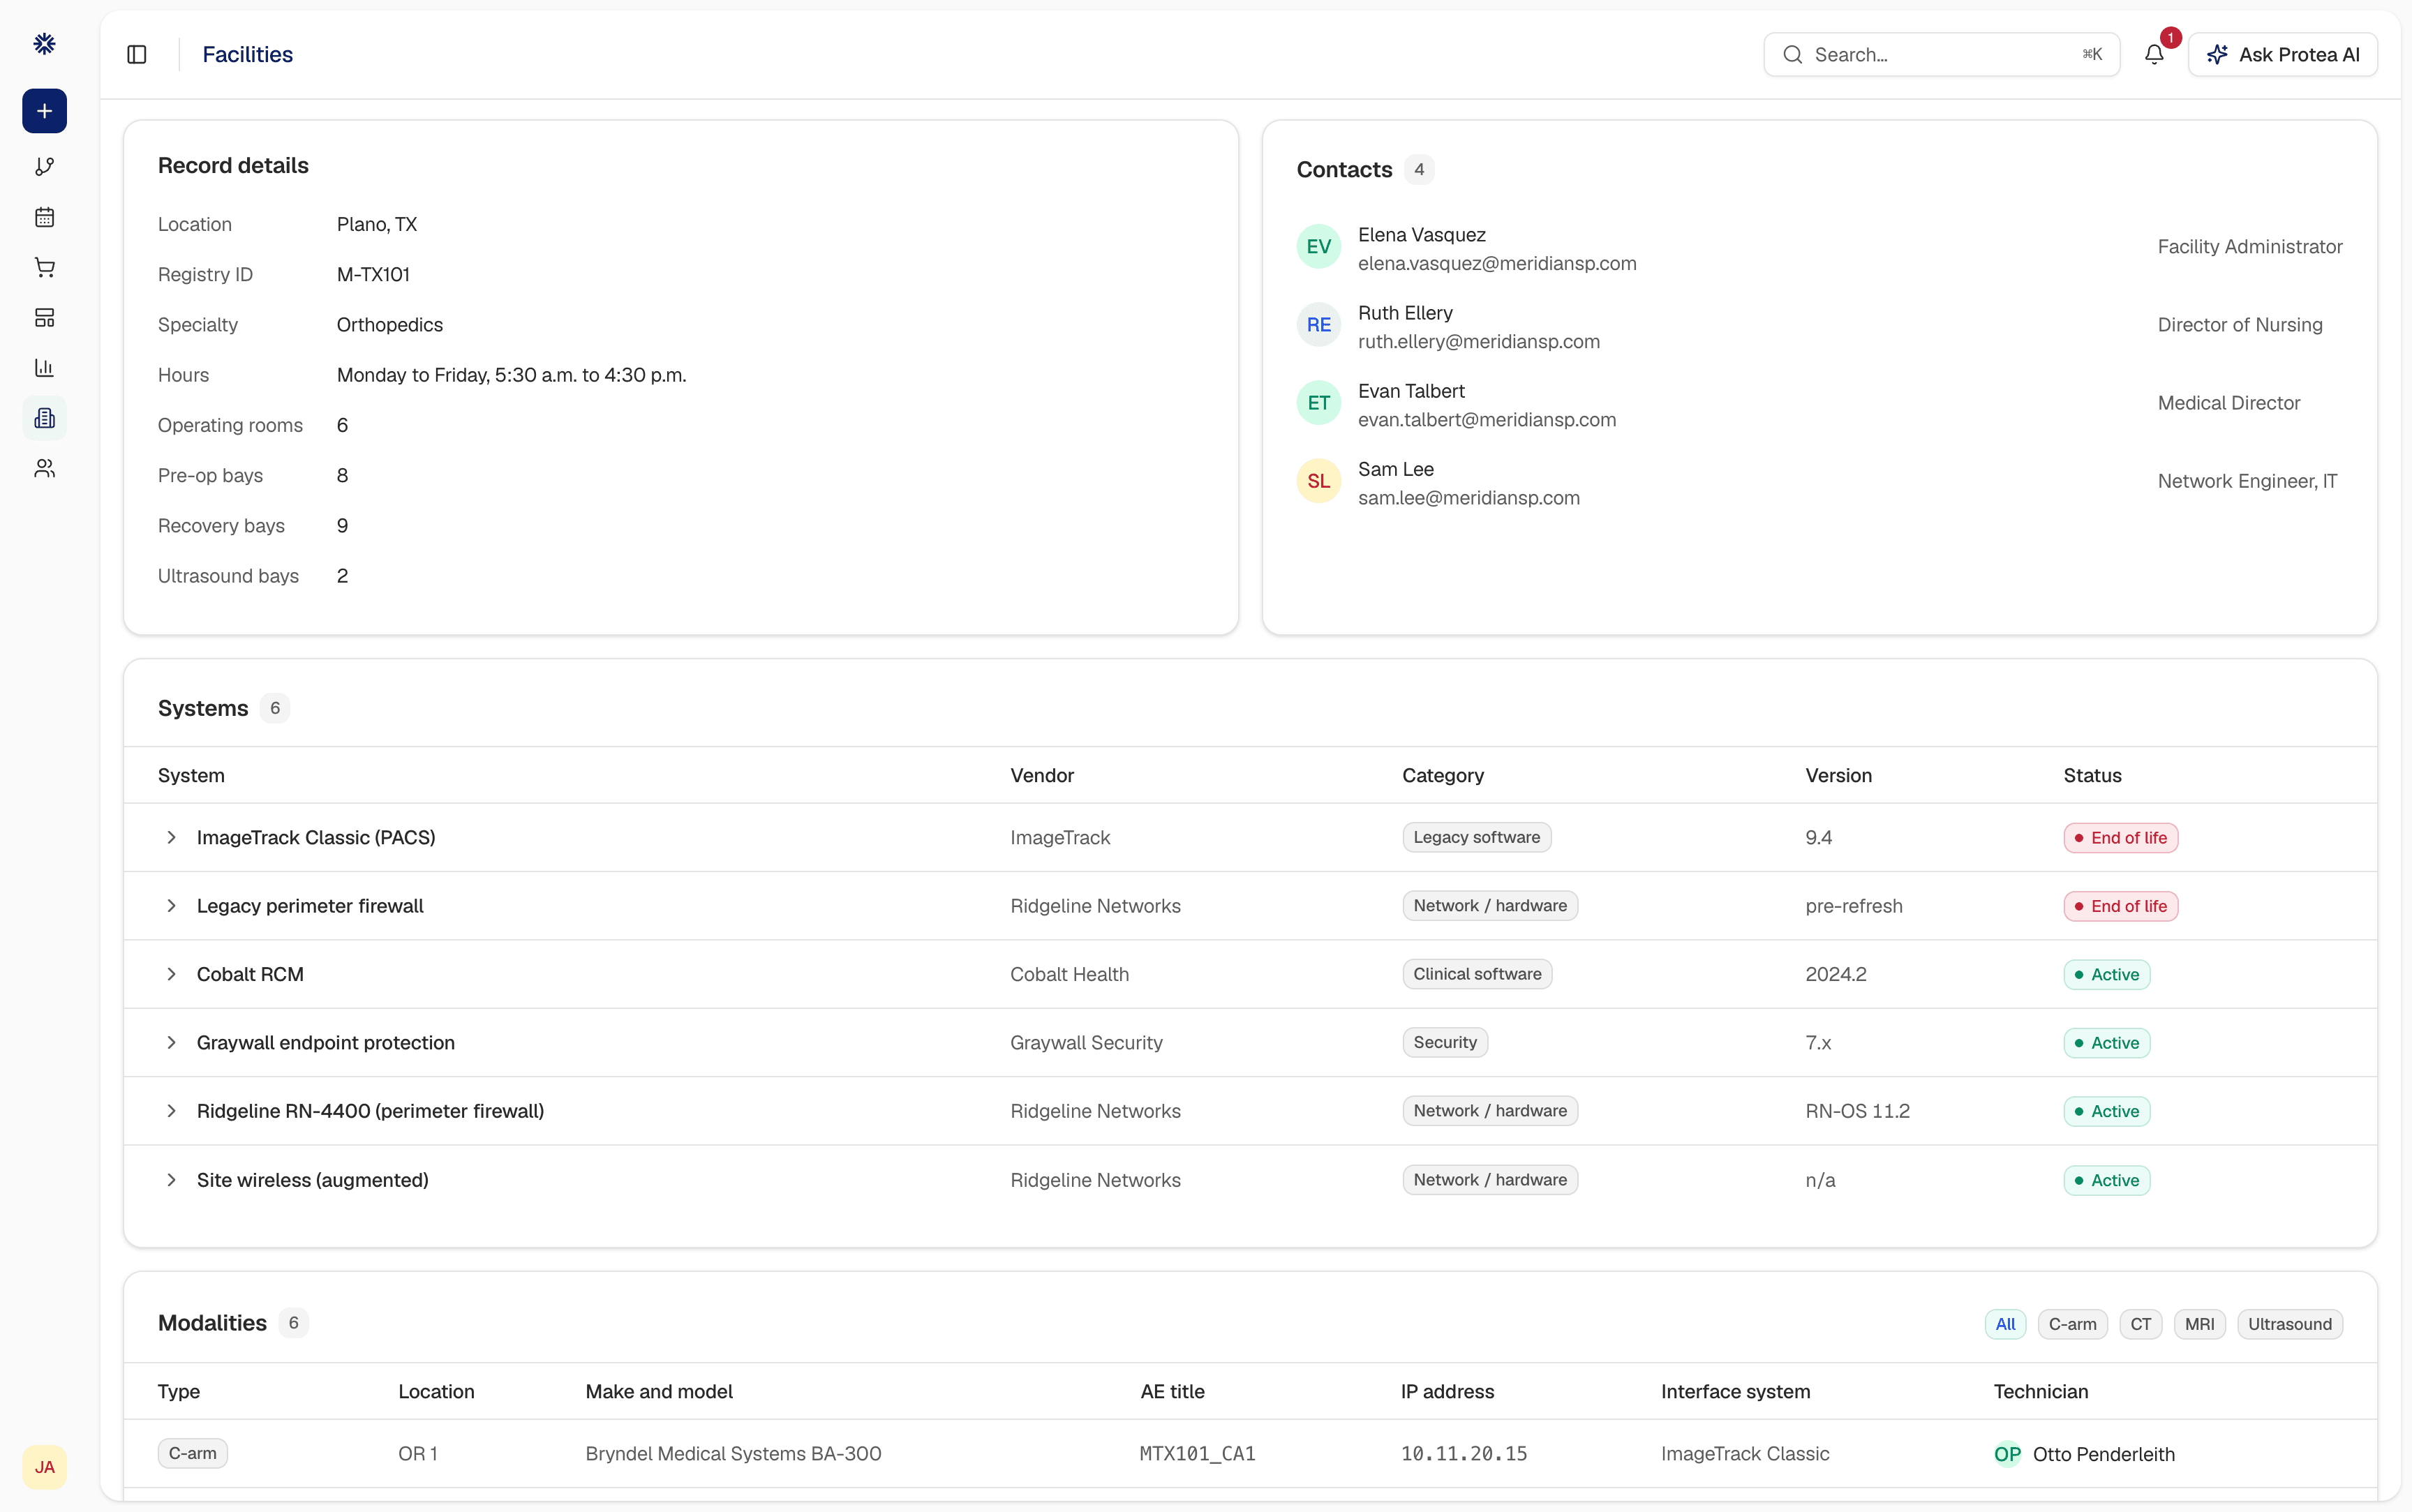Select the Facilities building sidebar icon
Viewport: 2412px width, 1512px height.
click(x=44, y=418)
